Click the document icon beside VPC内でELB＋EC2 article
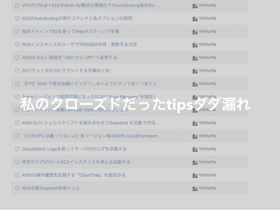280x210 pixels. [17, 5]
